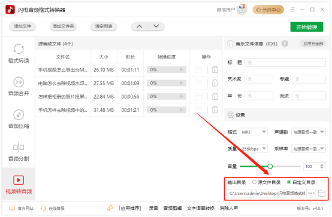Open the 质量 256kbps dropdown
Image resolution: width=332 pixels, height=217 pixels.
[253, 149]
